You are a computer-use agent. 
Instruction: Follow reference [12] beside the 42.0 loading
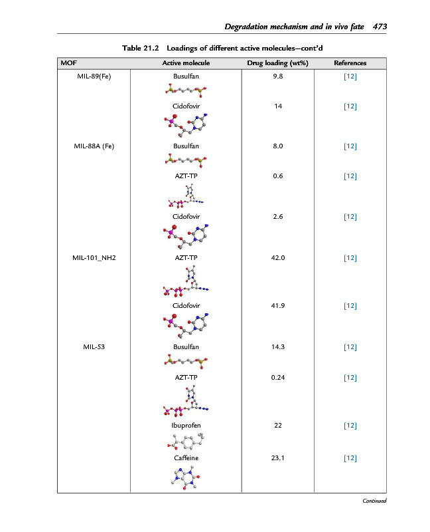(x=350, y=257)
